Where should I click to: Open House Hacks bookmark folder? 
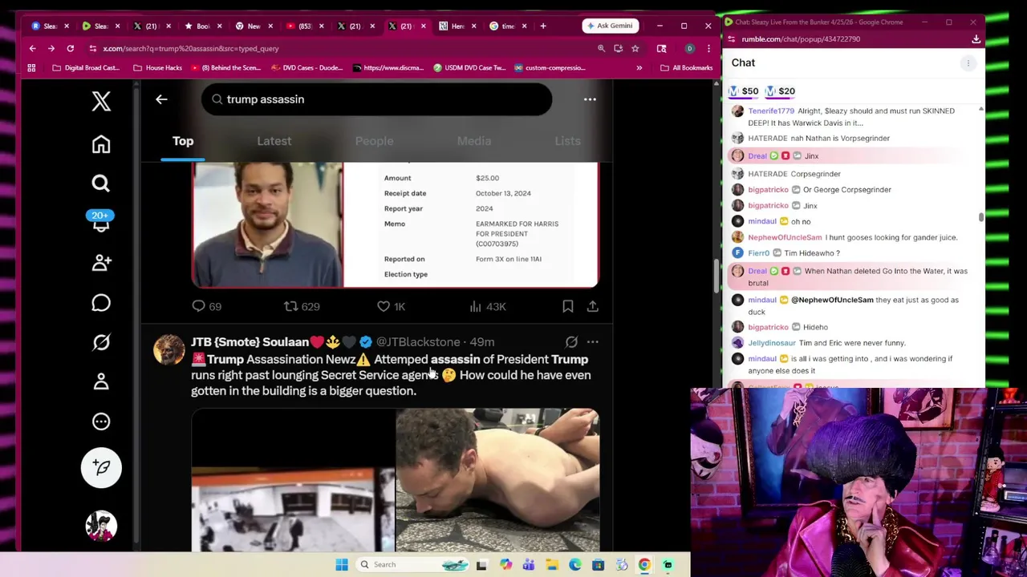click(157, 67)
